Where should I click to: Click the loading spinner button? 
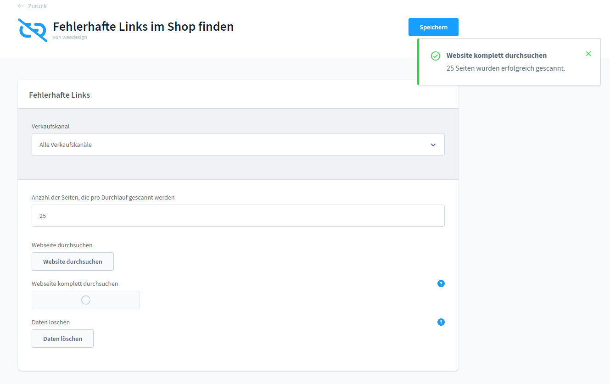tap(86, 300)
